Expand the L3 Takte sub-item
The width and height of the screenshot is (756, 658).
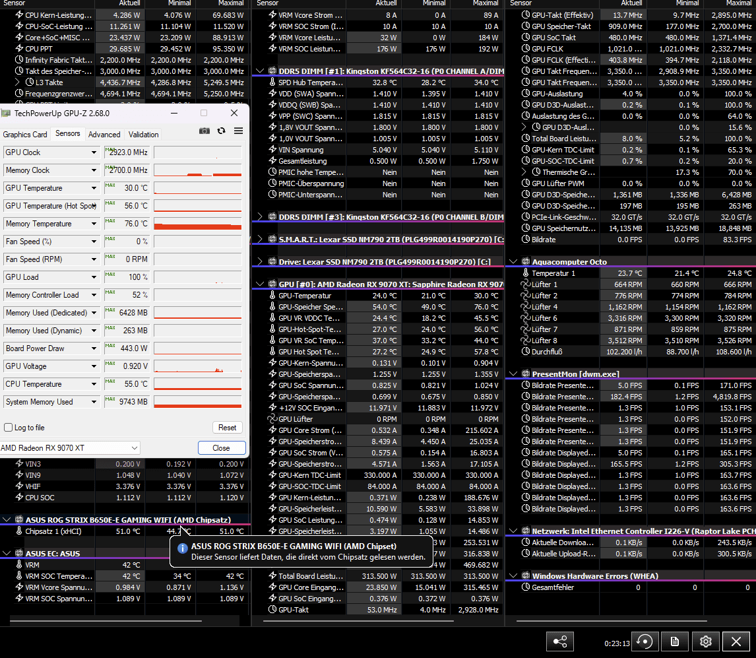coord(17,82)
